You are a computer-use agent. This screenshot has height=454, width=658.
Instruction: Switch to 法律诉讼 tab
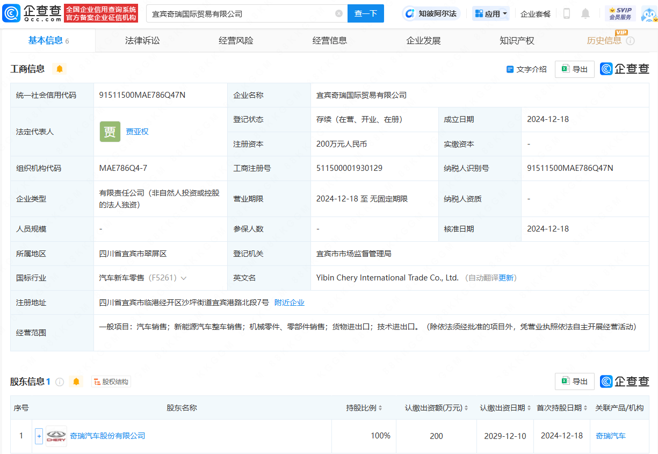coord(142,40)
